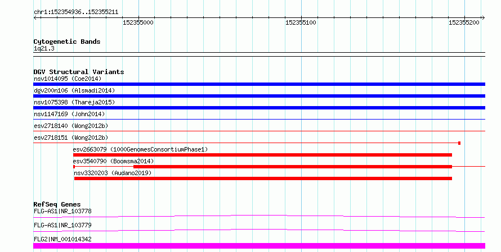
Task: Click esv2663079 (1000GenomesConsortiumPhase1) label
Action: 140,149
